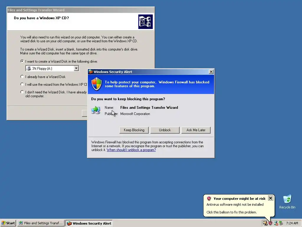Screen dimensions: 302x227
Task: Click the first tray icon left of the security shield
Action: [265, 223]
